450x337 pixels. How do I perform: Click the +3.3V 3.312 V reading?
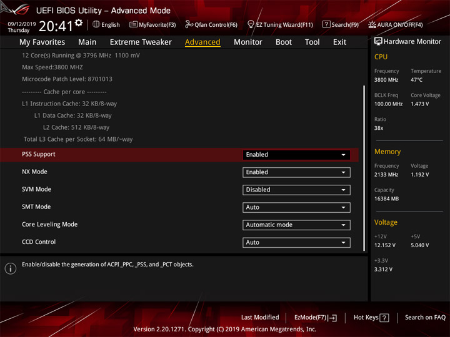pos(383,270)
